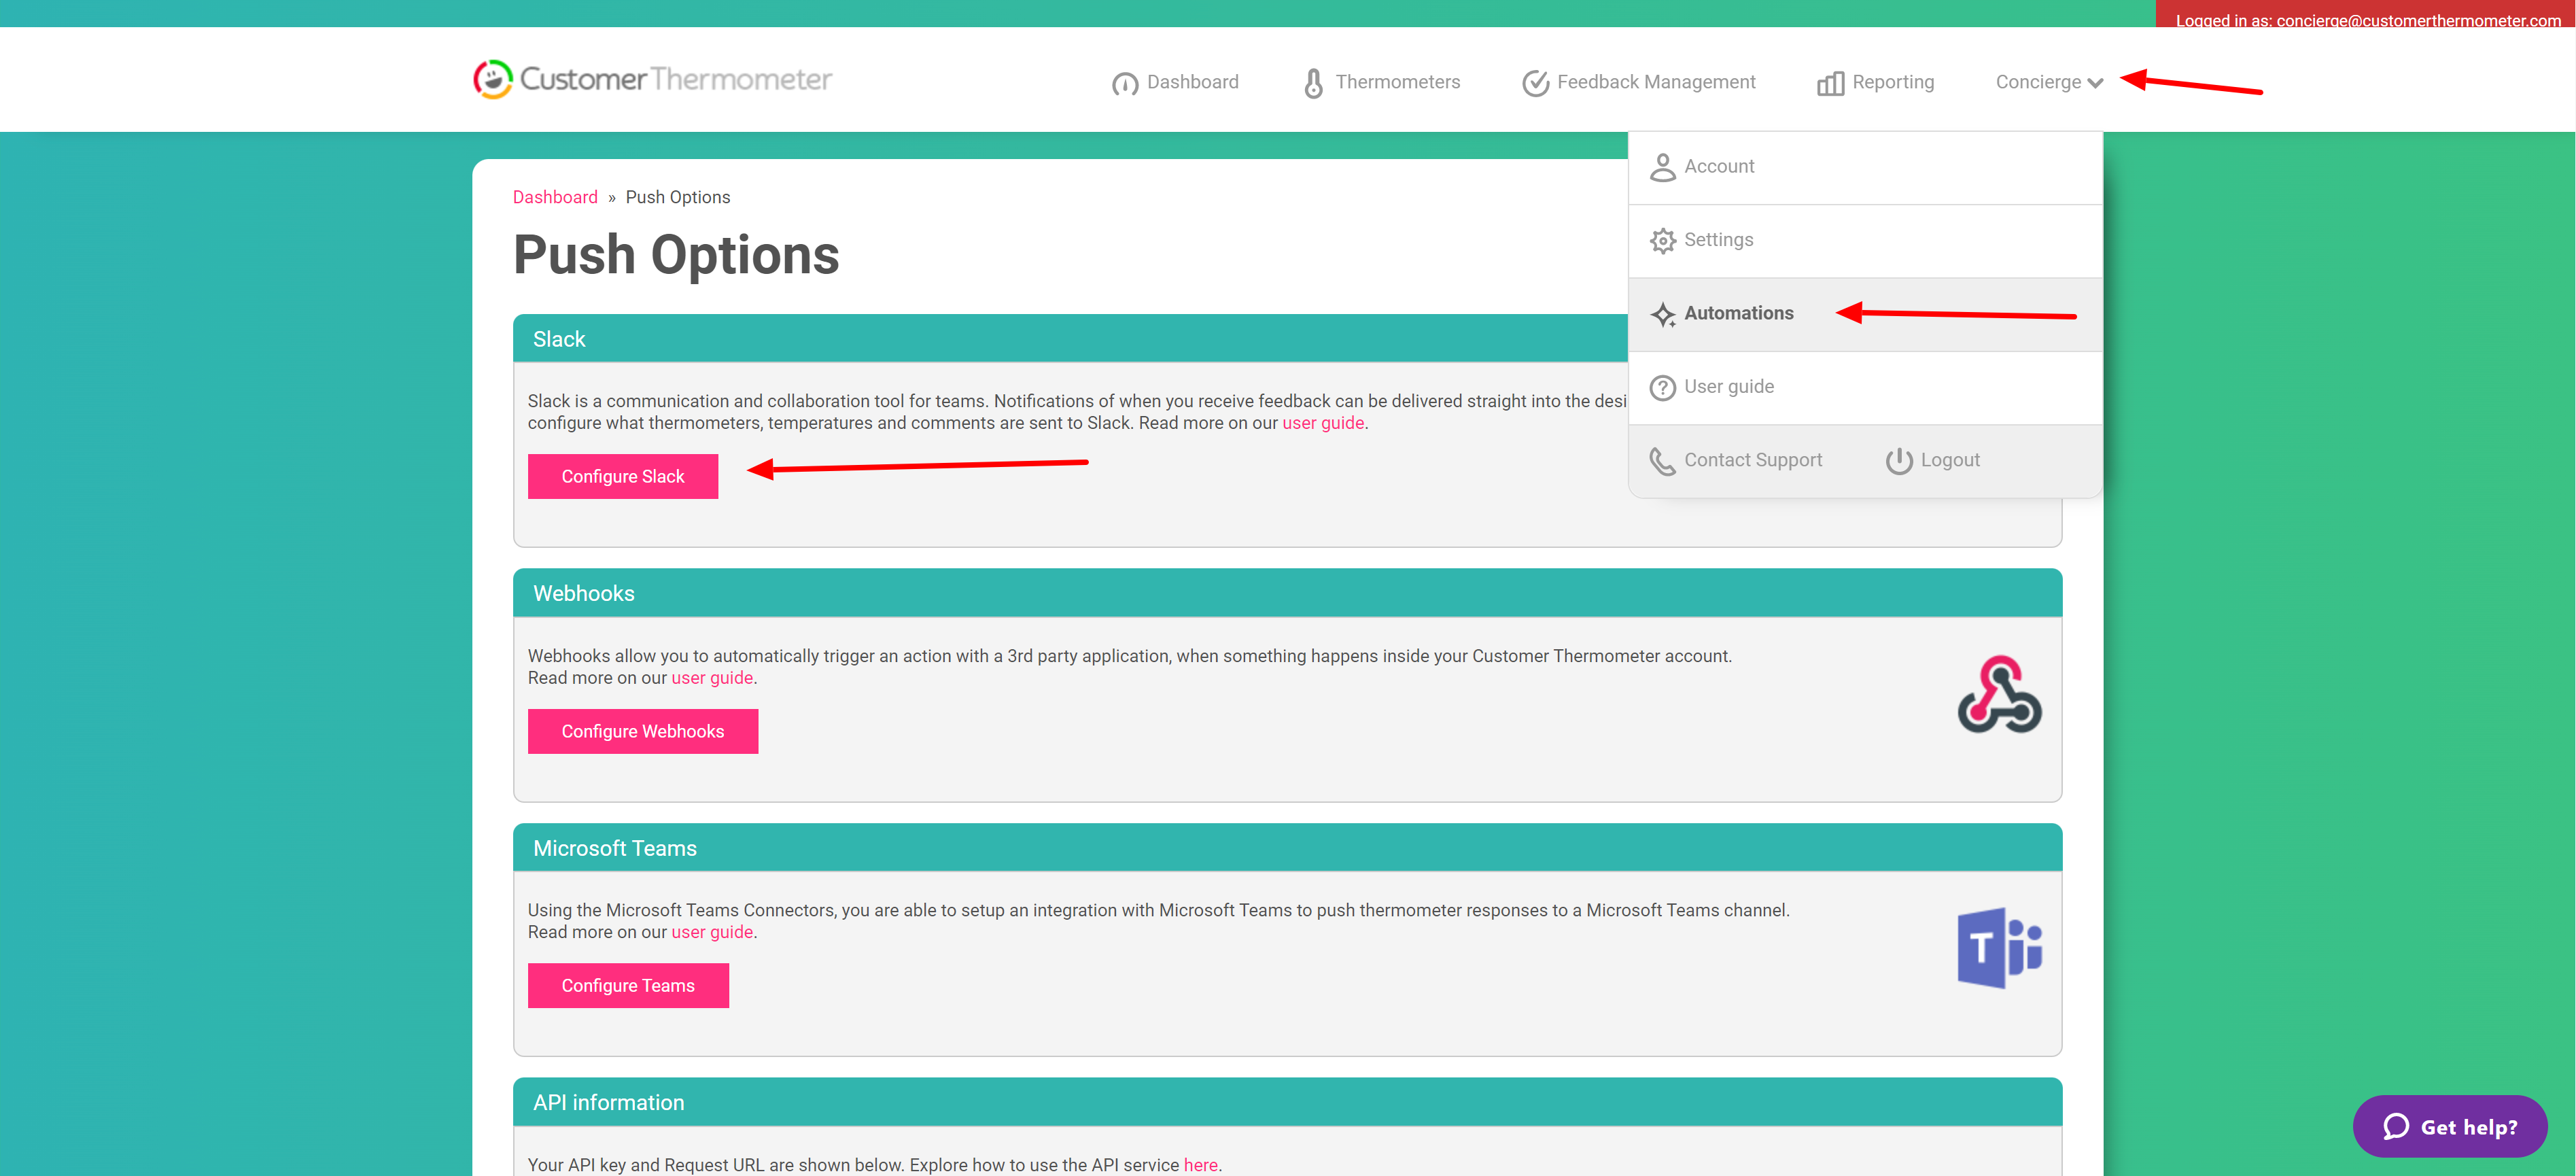Click the Reporting bar chart icon

coord(1830,83)
